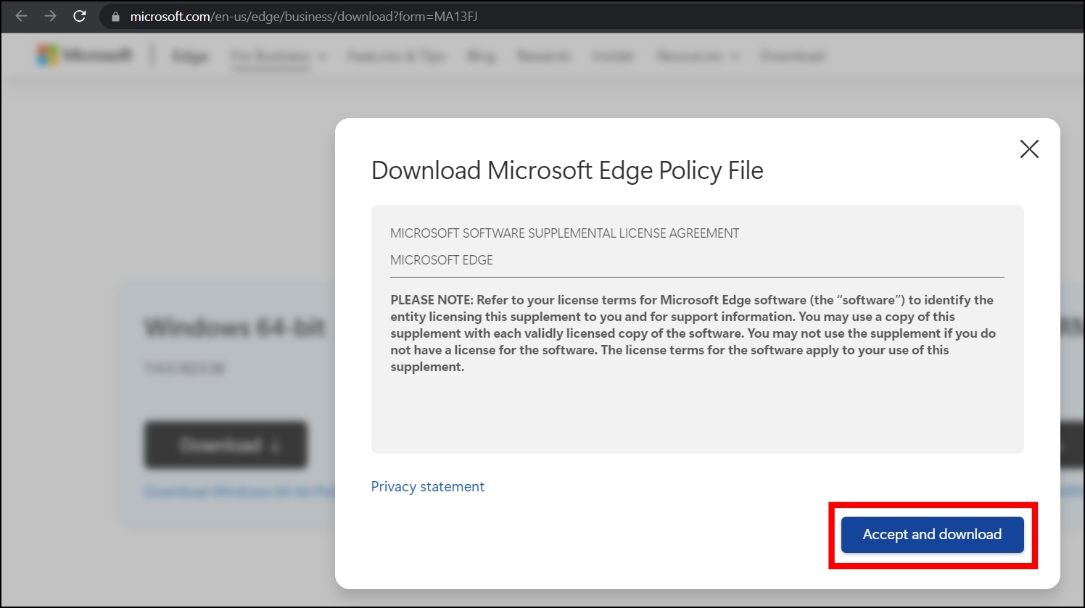1085x608 pixels.
Task: Expand the blurred For Business menu
Action: click(279, 57)
